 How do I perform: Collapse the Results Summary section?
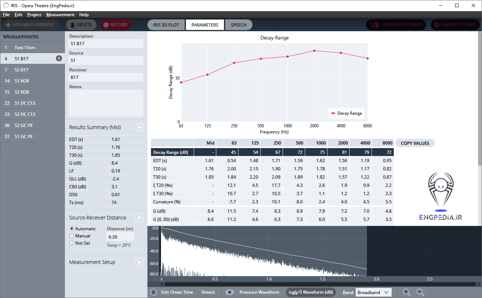click(140, 127)
